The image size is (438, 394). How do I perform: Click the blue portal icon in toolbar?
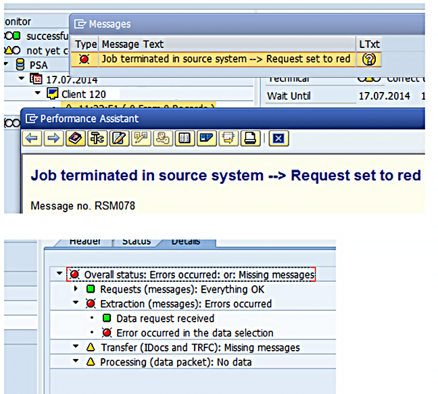(x=206, y=139)
